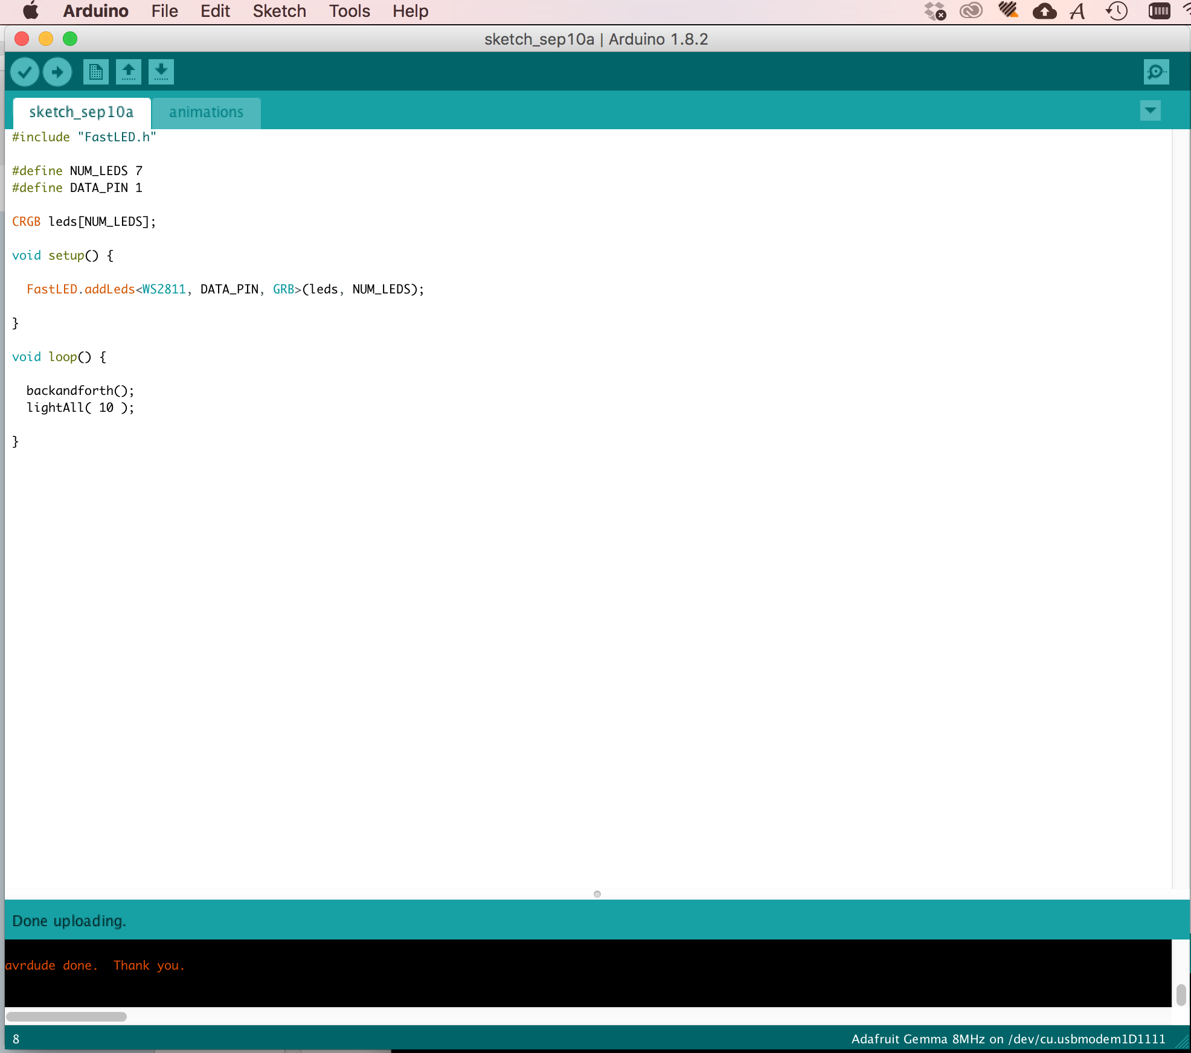Open the tab options dropdown arrow
Image resolution: width=1191 pixels, height=1053 pixels.
click(x=1151, y=110)
